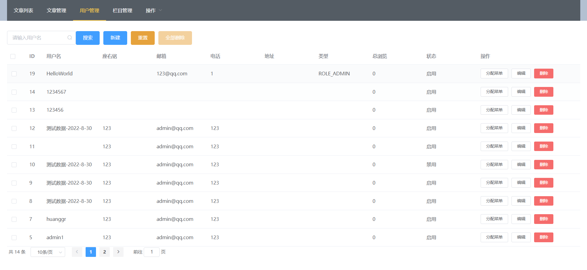Select page 1 in pagination
Viewport: 587px width, 270px height.
click(x=91, y=252)
